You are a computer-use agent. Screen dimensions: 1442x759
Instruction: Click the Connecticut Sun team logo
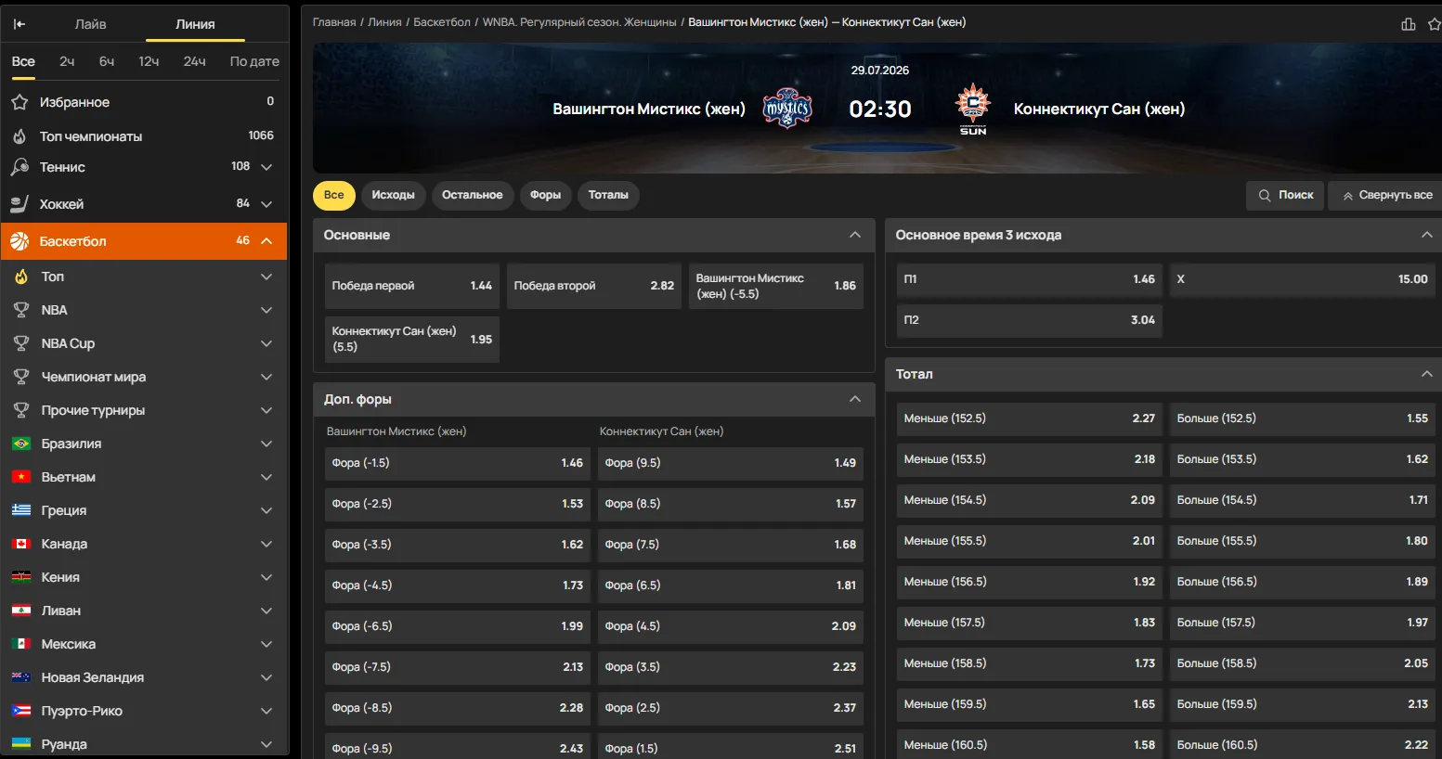pyautogui.click(x=973, y=109)
